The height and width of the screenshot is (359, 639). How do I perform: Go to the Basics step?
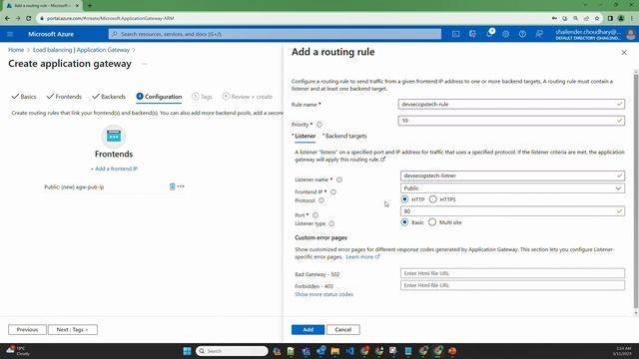pyautogui.click(x=24, y=97)
